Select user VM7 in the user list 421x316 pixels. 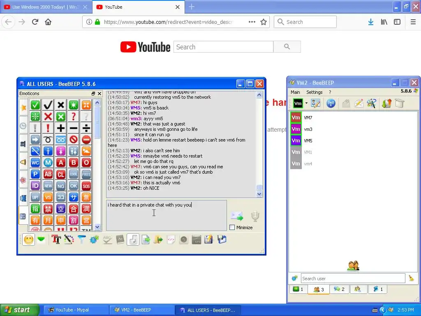[x=353, y=117]
